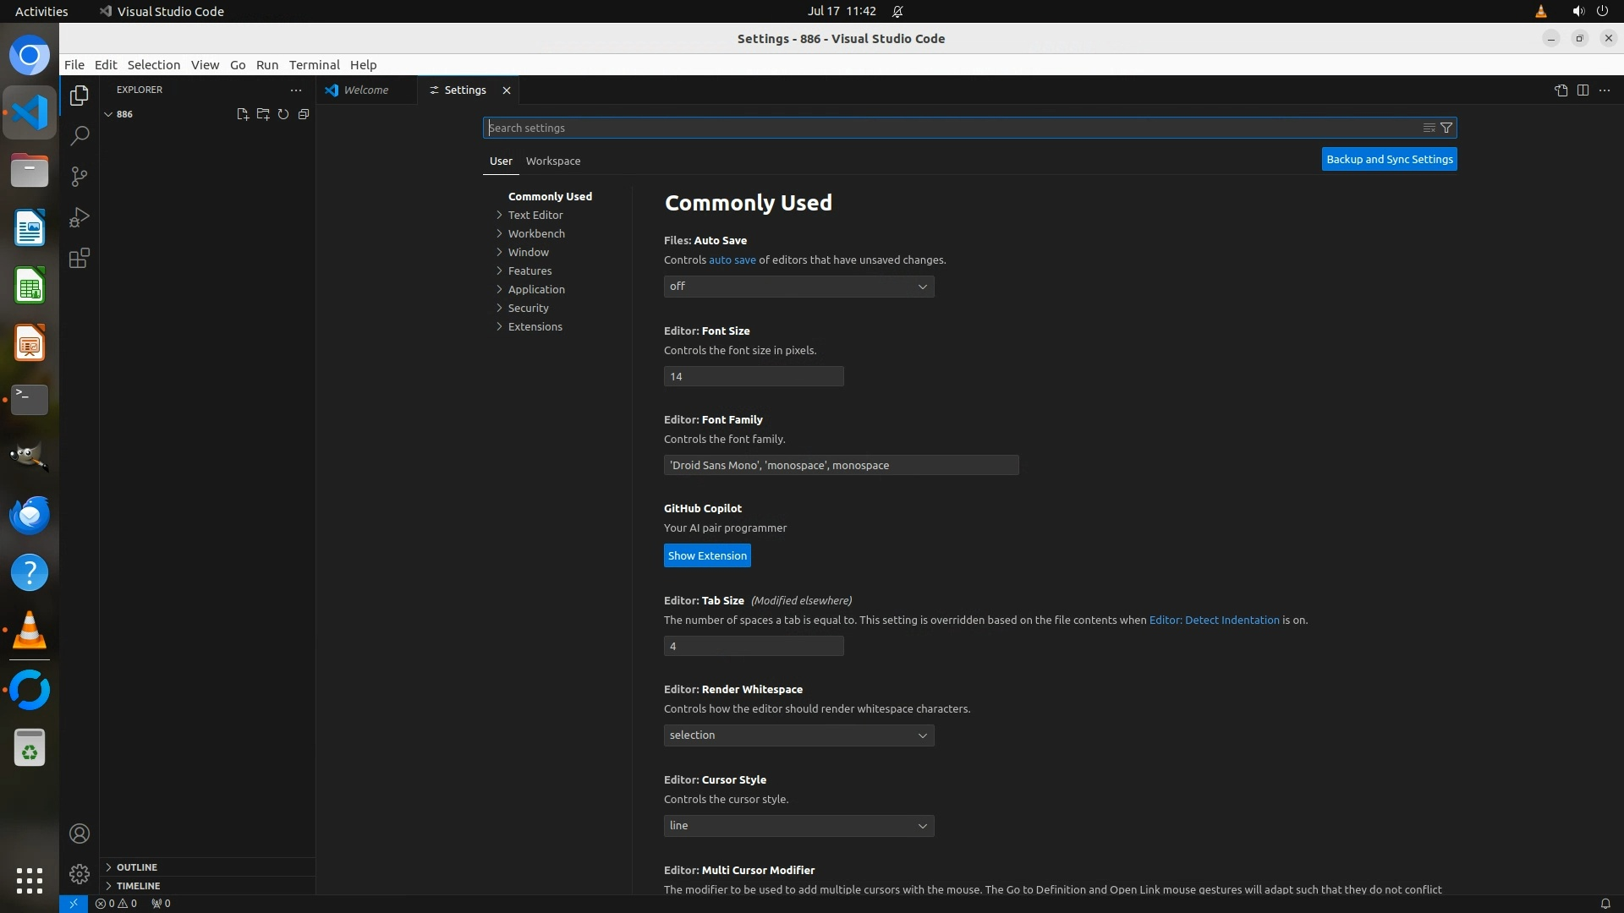Expand the OUTLINE section
Viewport: 1624px width, 913px height.
pos(136,867)
